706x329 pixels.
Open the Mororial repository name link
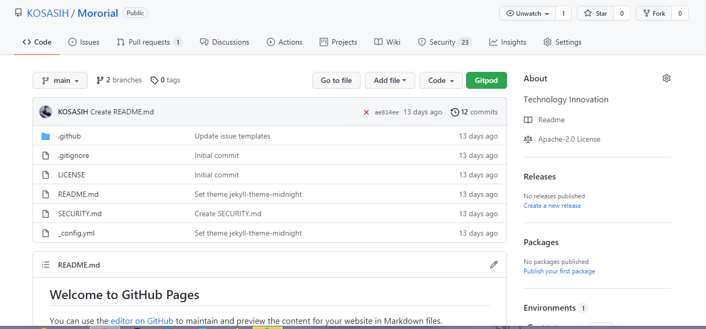pyautogui.click(x=98, y=13)
